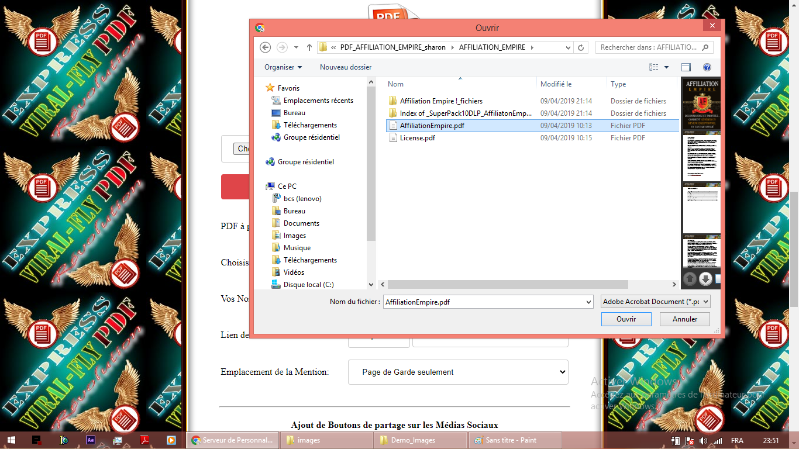Expand the file name history dropdown

588,302
